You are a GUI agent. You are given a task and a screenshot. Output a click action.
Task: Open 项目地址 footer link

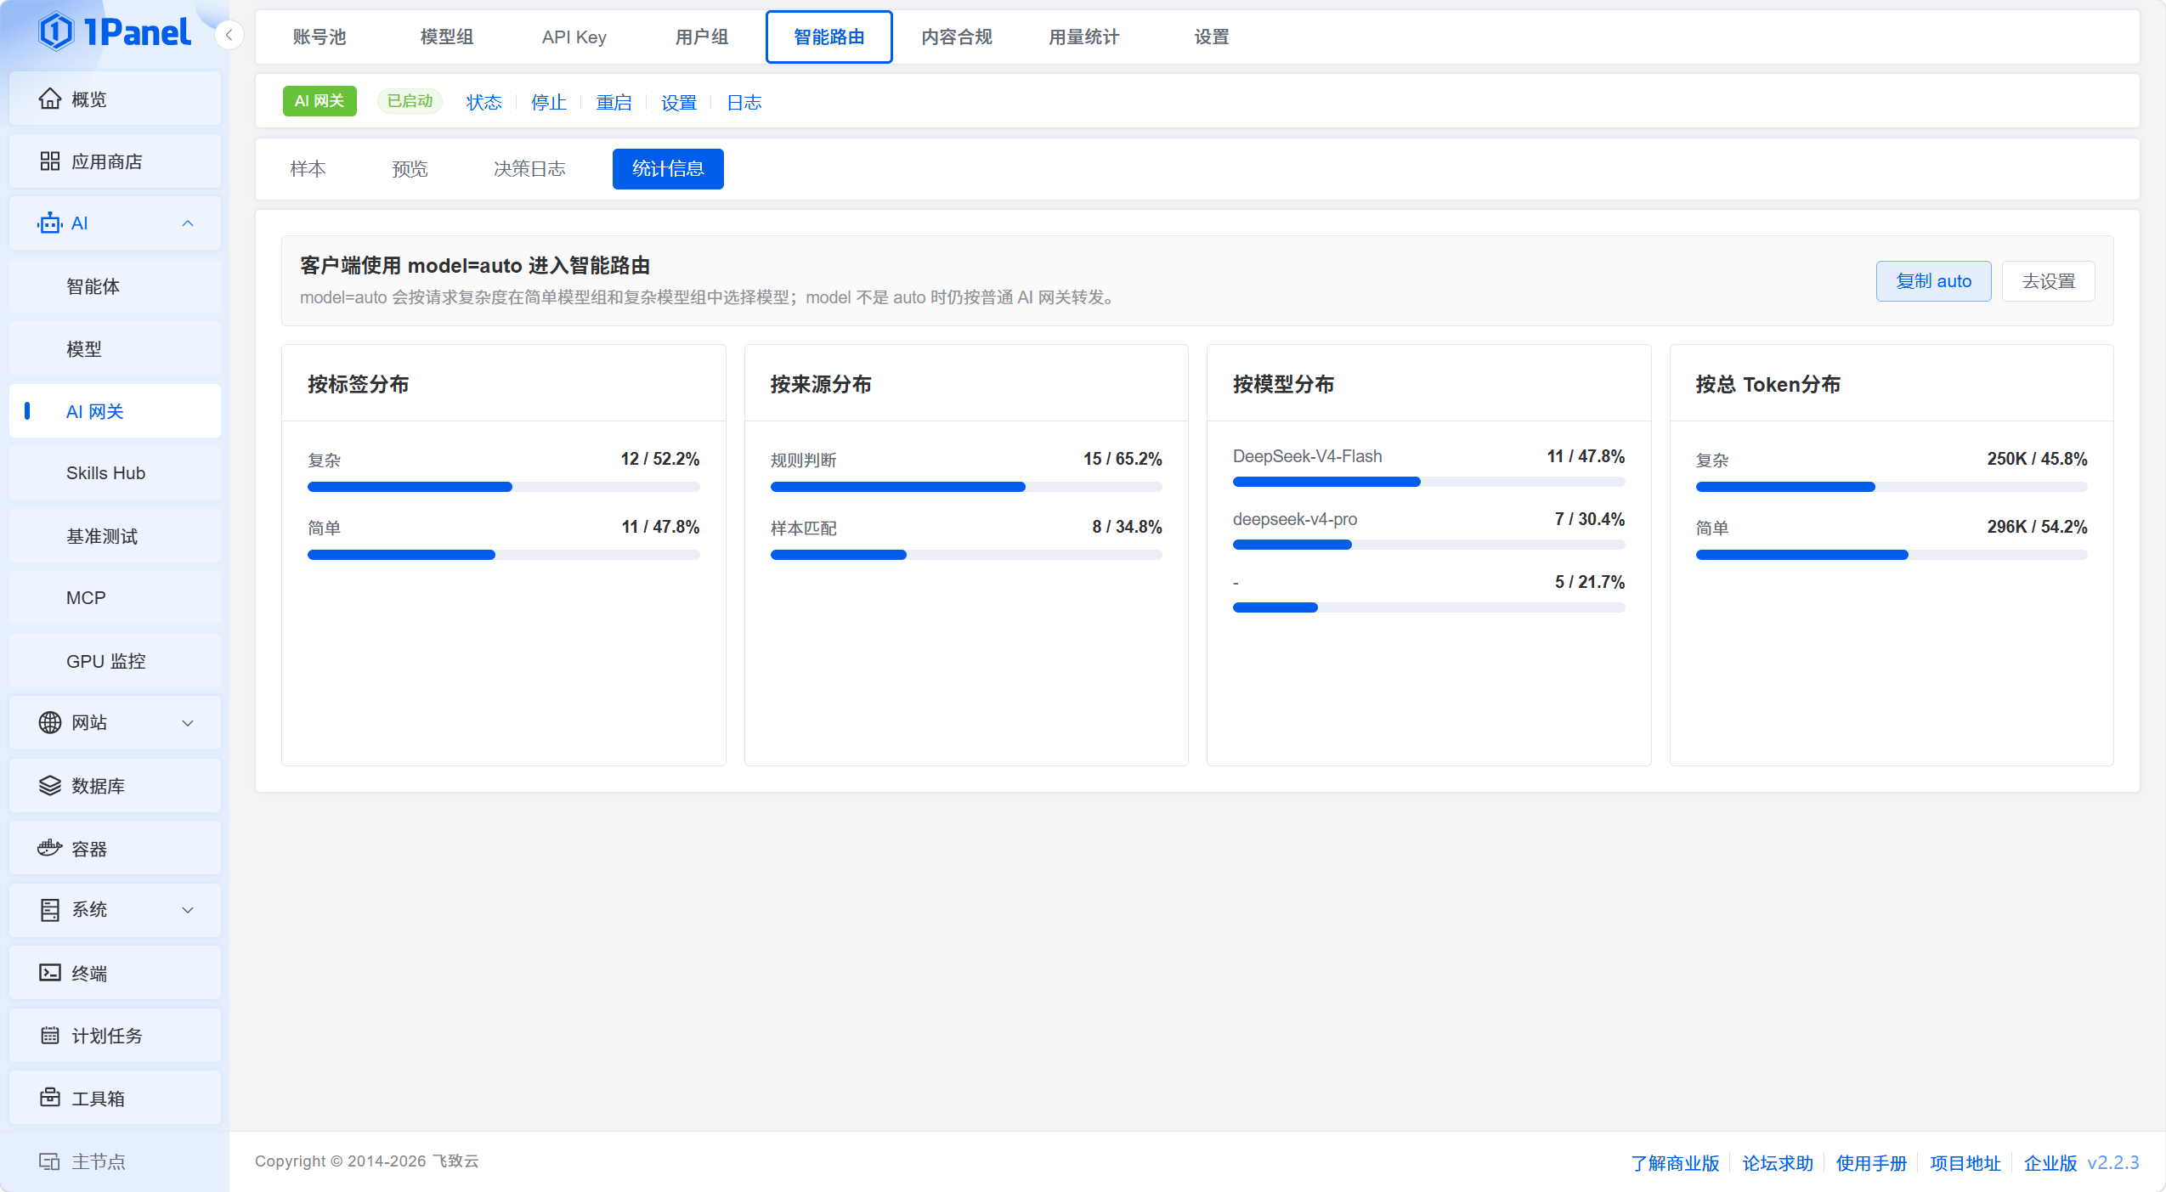(x=1965, y=1163)
